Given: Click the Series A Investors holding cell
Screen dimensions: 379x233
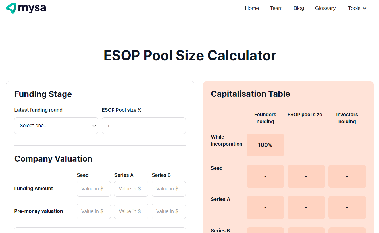Looking at the screenshot, I should pyautogui.click(x=347, y=207).
